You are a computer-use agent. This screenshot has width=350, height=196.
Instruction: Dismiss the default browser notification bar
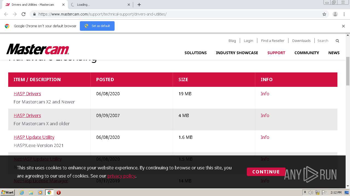click(343, 26)
